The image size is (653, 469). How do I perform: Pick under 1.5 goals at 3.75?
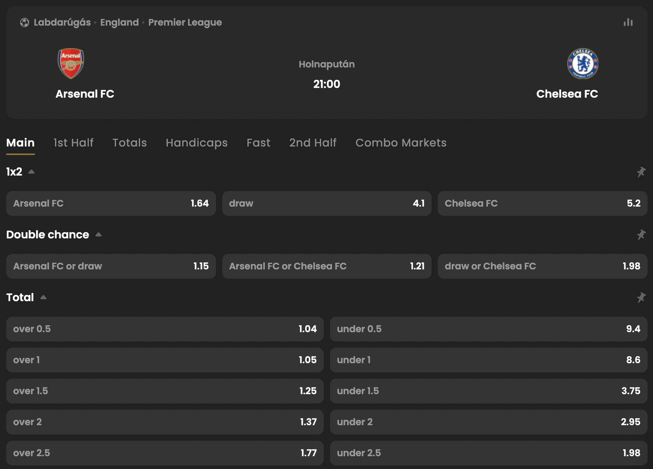[x=489, y=391]
